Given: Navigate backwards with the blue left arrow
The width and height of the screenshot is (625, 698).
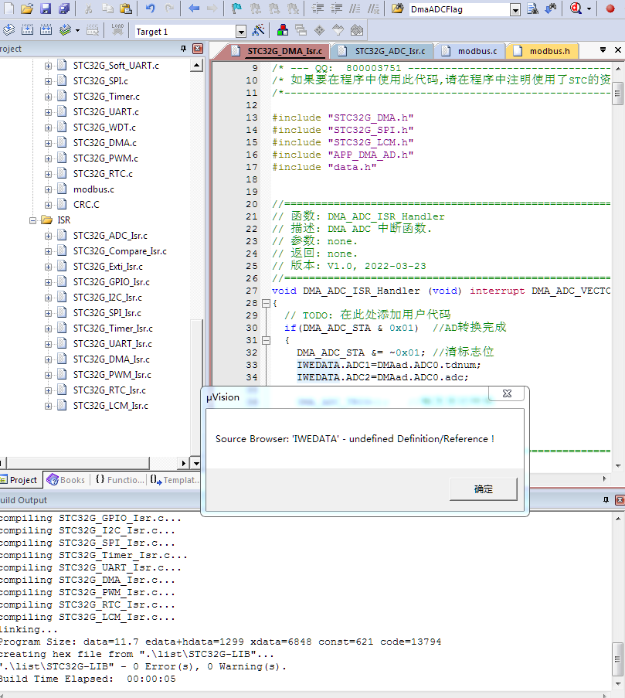Looking at the screenshot, I should click(x=193, y=9).
